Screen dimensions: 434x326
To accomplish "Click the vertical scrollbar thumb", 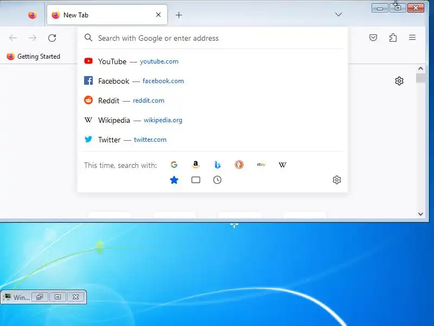I will (x=421, y=78).
